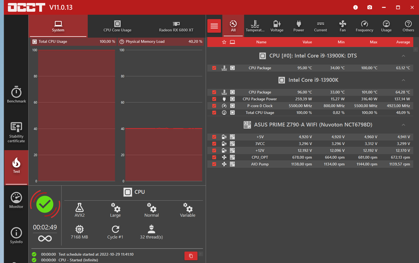The image size is (419, 263).
Task: Filter sensors by Power
Action: click(299, 26)
